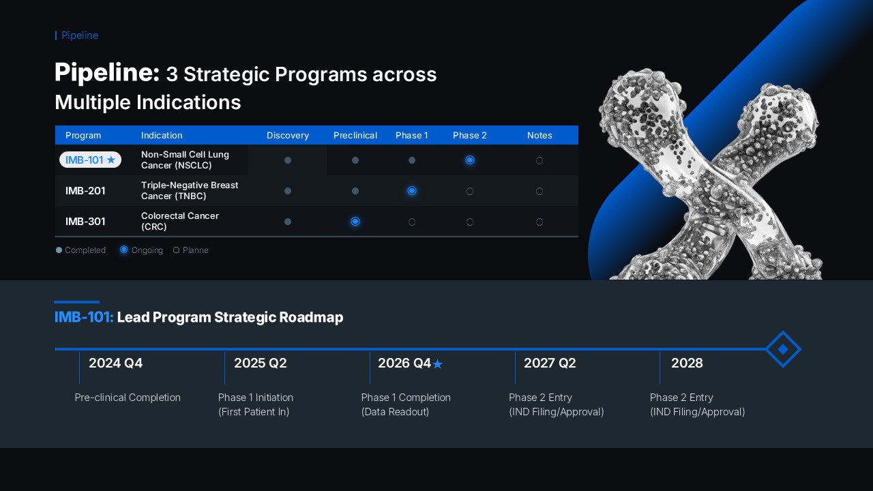The image size is (873, 491).
Task: Click the Planned legend circle
Action: click(x=177, y=250)
